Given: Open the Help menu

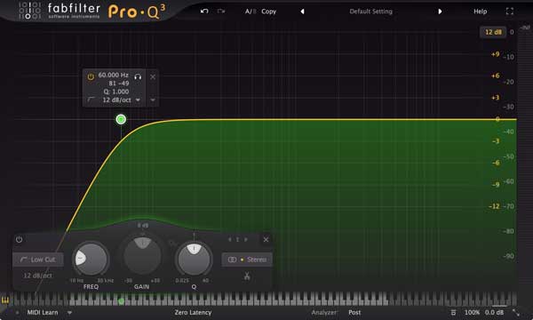Looking at the screenshot, I should (x=480, y=12).
